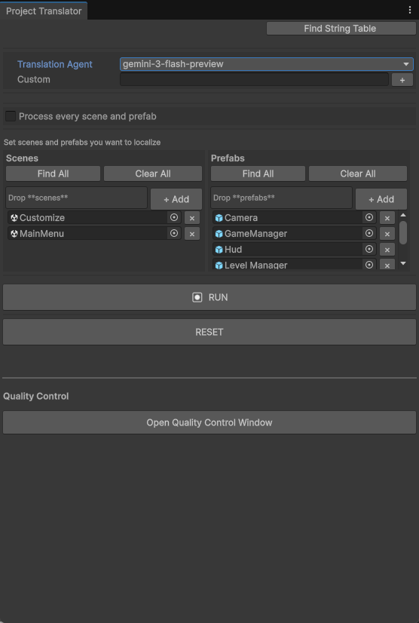Click Find String Table button
Viewport: 419px width, 623px height.
[341, 28]
